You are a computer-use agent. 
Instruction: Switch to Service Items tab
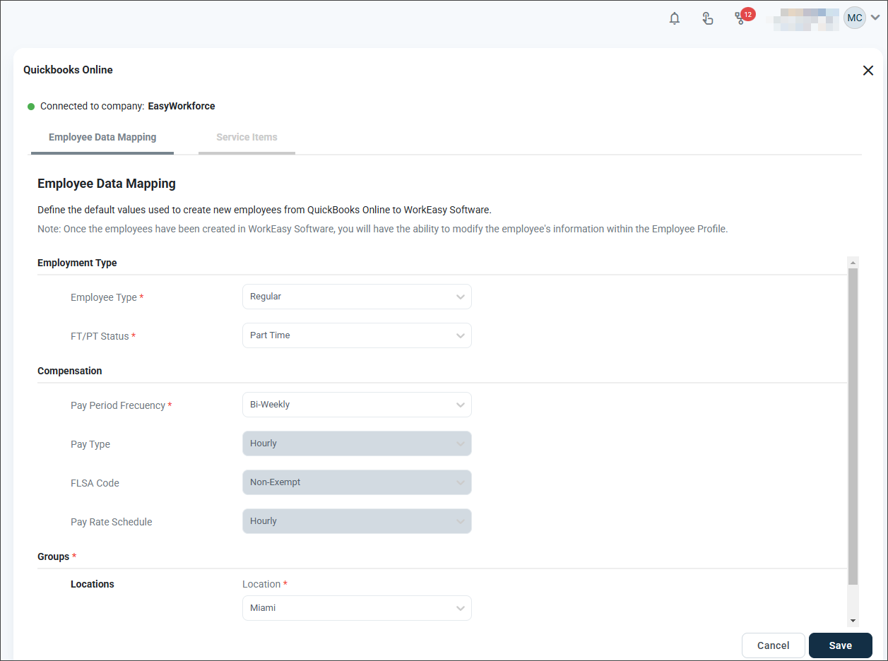247,138
